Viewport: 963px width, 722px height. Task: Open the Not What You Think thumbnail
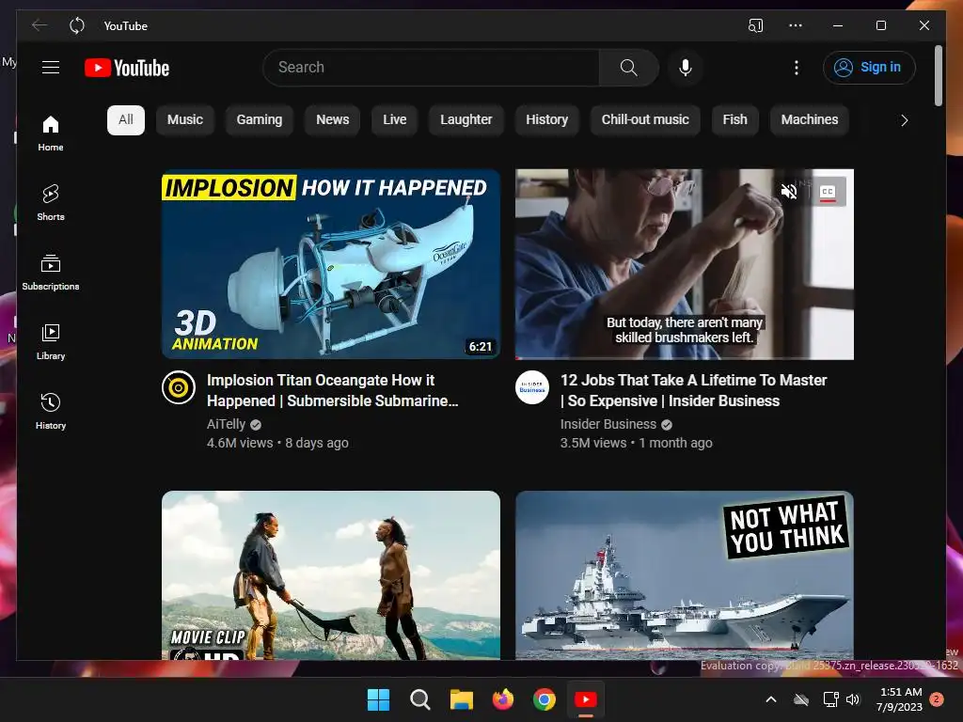tap(685, 575)
